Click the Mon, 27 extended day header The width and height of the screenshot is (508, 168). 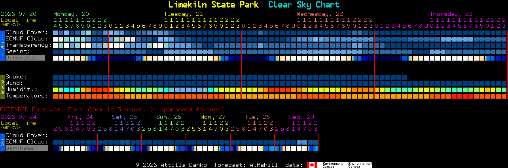pyautogui.click(x=213, y=117)
